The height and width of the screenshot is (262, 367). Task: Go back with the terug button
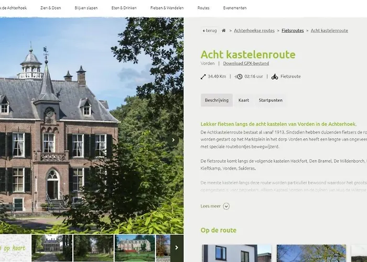tap(210, 30)
